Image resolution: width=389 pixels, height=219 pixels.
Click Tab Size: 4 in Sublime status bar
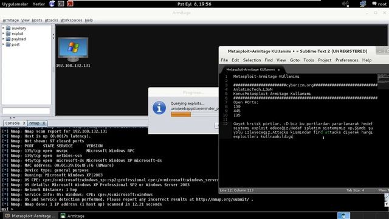click(x=355, y=190)
